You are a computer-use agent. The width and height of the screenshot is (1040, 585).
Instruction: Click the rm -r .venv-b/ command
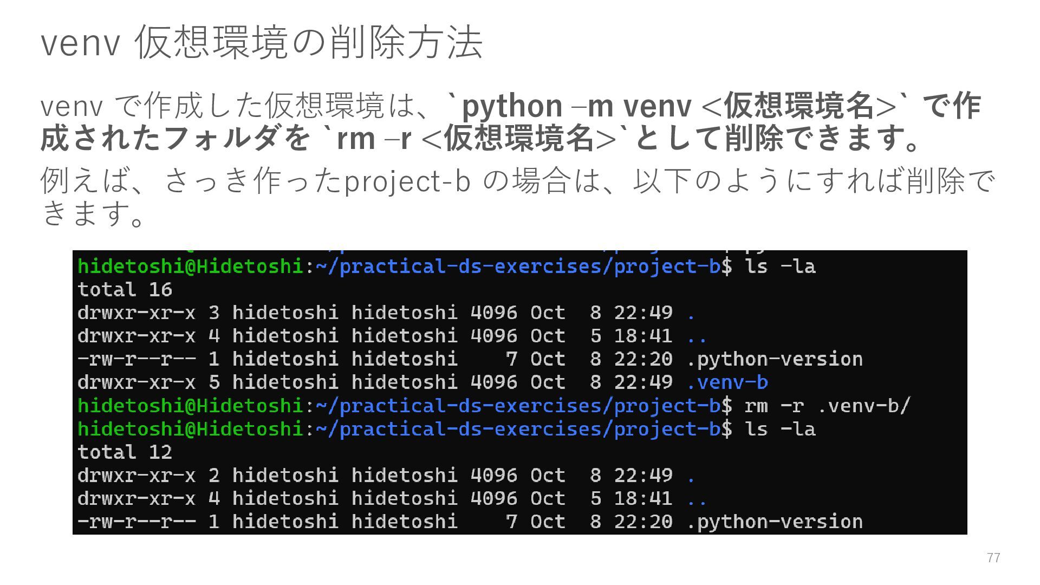828,406
